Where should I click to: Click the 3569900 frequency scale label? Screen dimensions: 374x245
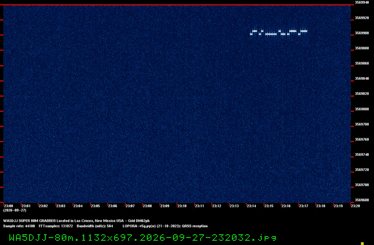[362, 33]
